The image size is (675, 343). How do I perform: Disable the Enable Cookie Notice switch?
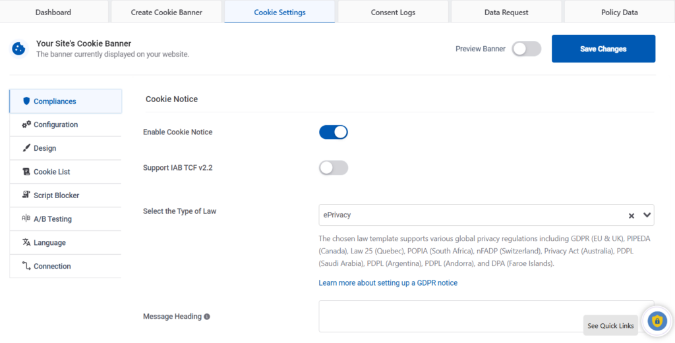pyautogui.click(x=333, y=132)
